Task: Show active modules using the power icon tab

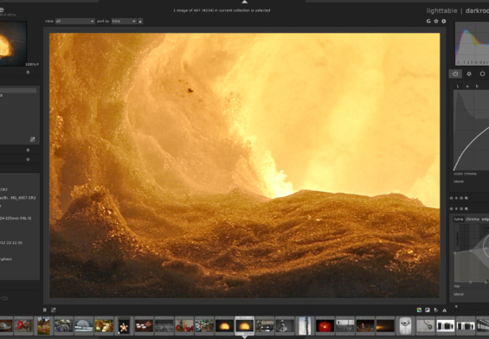Action: (x=455, y=74)
